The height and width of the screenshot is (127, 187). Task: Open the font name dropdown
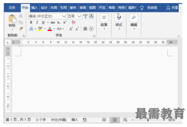click(64, 16)
